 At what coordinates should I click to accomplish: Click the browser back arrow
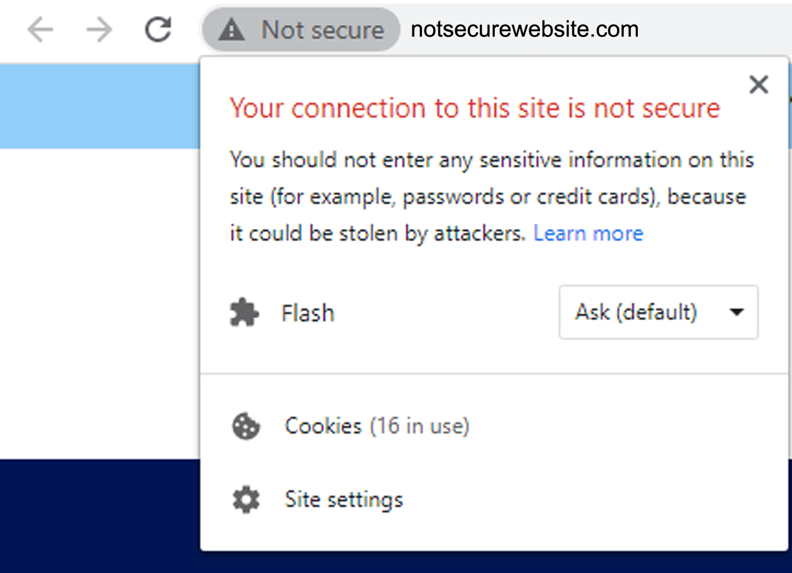coord(41,29)
